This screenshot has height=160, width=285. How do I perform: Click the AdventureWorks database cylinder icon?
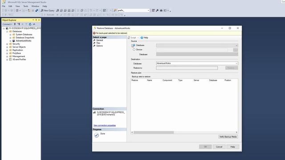point(14,41)
